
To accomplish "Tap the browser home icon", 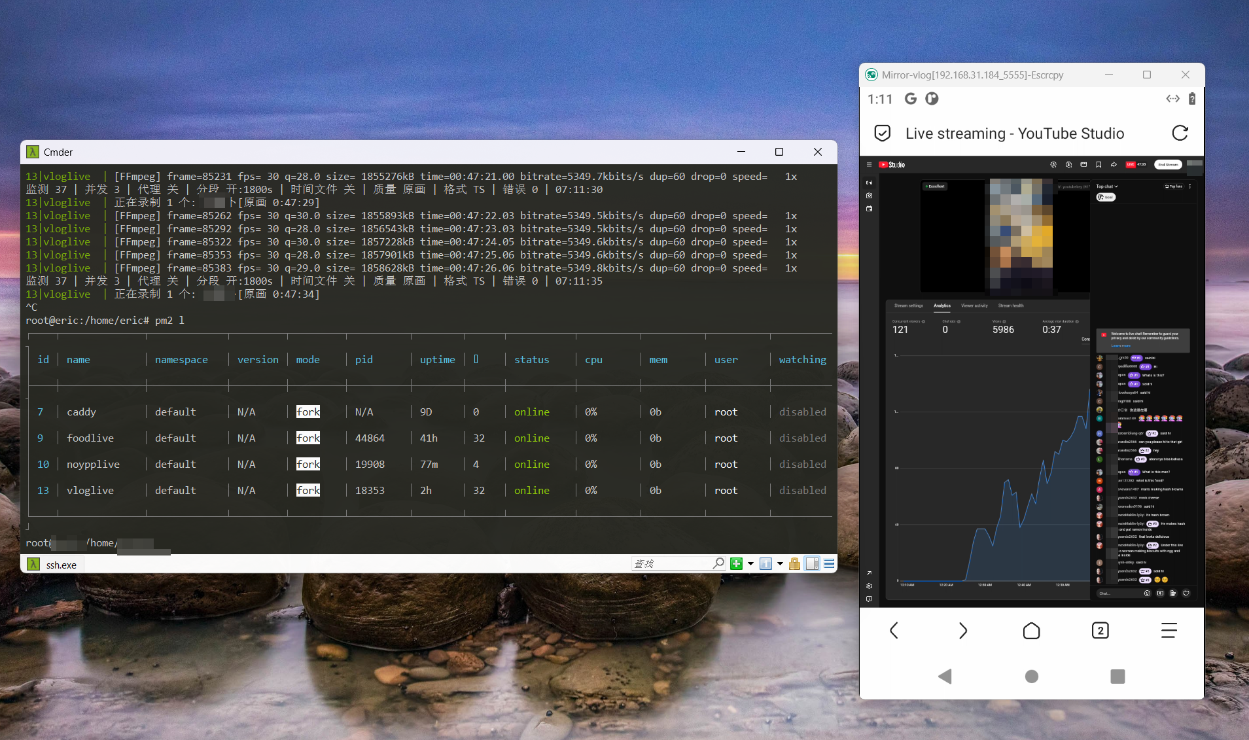I will click(1031, 631).
